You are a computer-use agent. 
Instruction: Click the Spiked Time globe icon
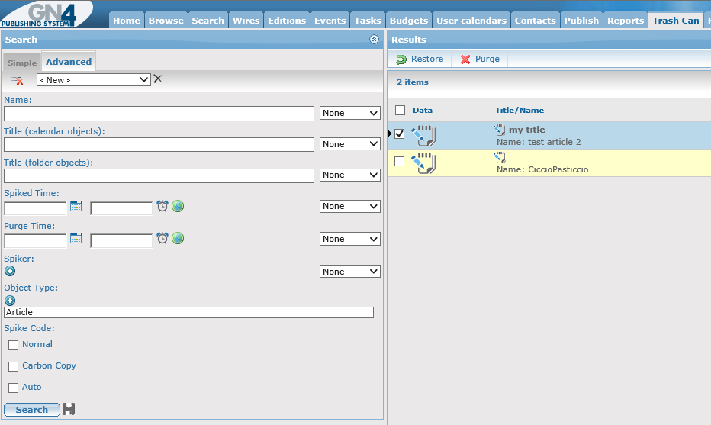coord(178,206)
